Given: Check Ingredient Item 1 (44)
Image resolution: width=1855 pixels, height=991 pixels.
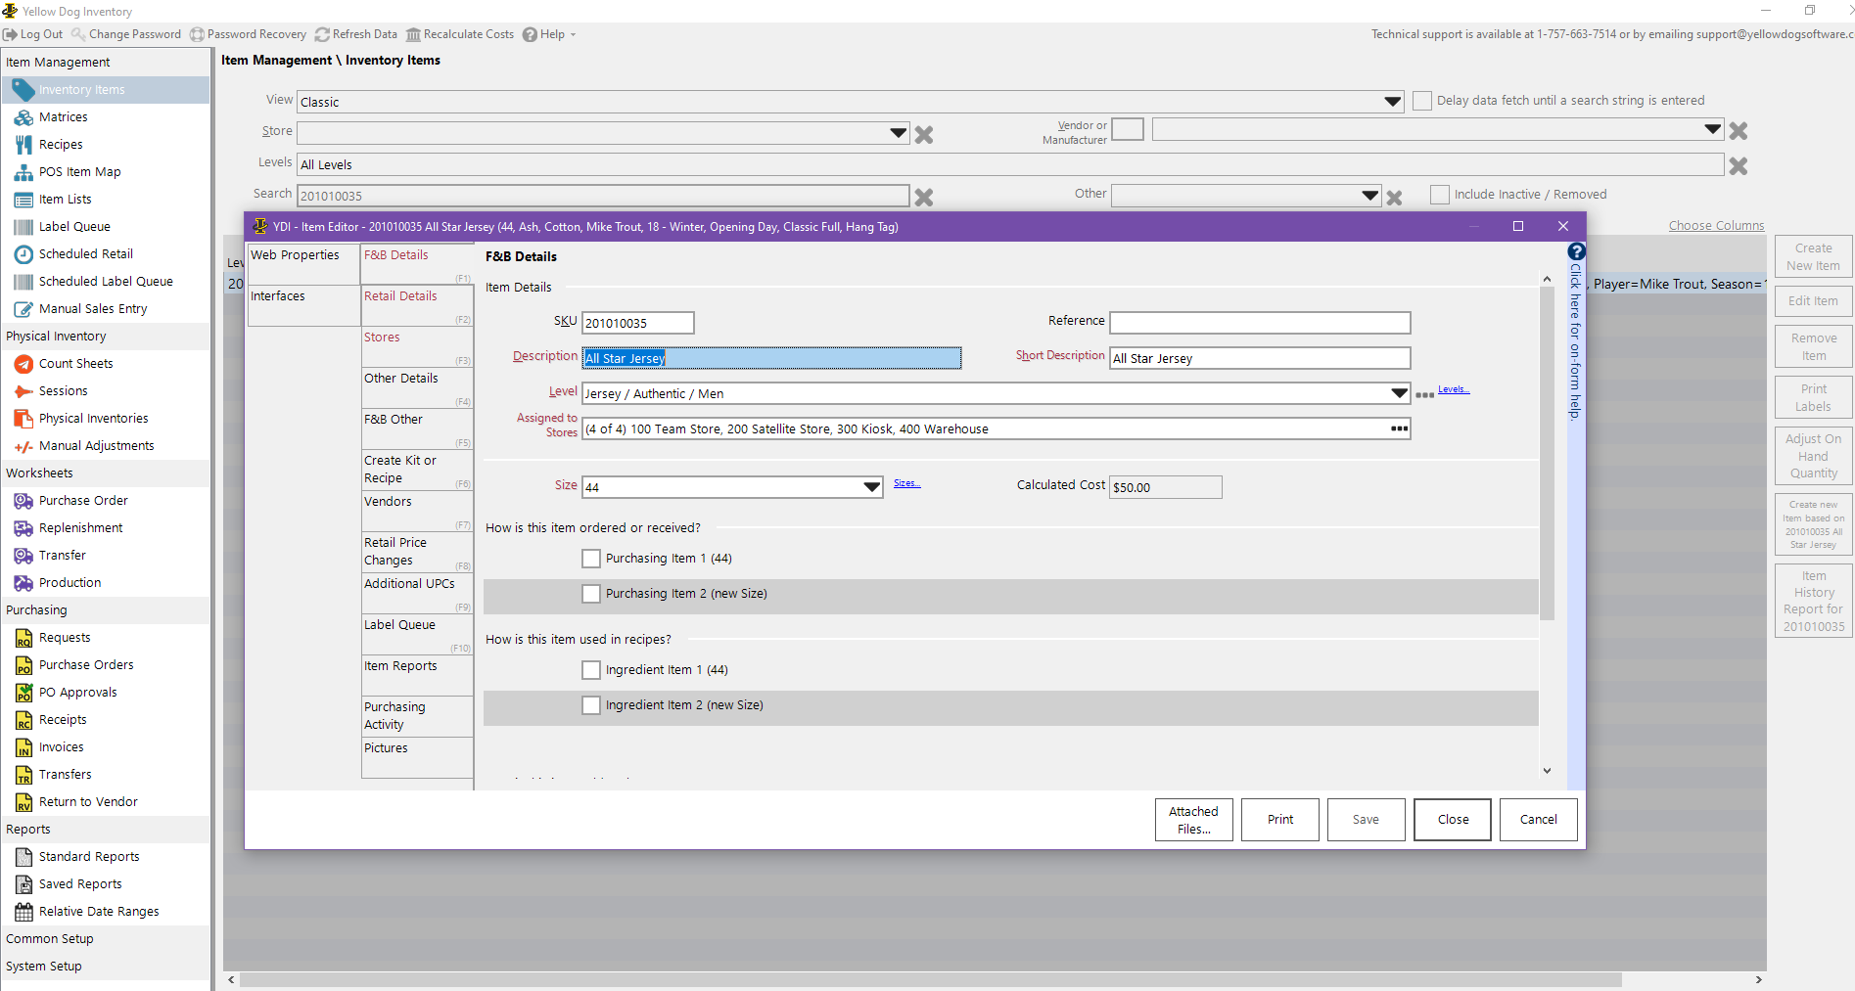Looking at the screenshot, I should click(591, 670).
